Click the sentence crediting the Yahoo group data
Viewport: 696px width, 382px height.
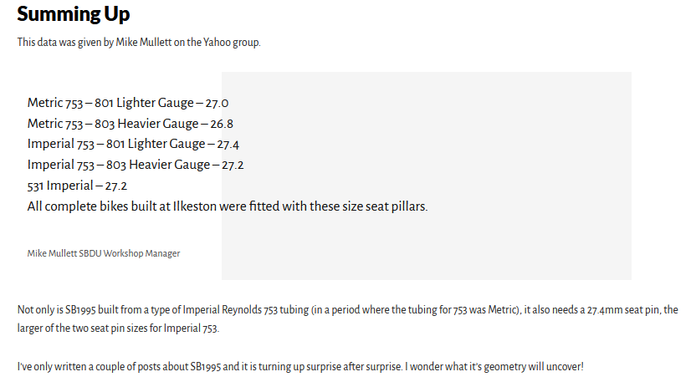coord(139,43)
